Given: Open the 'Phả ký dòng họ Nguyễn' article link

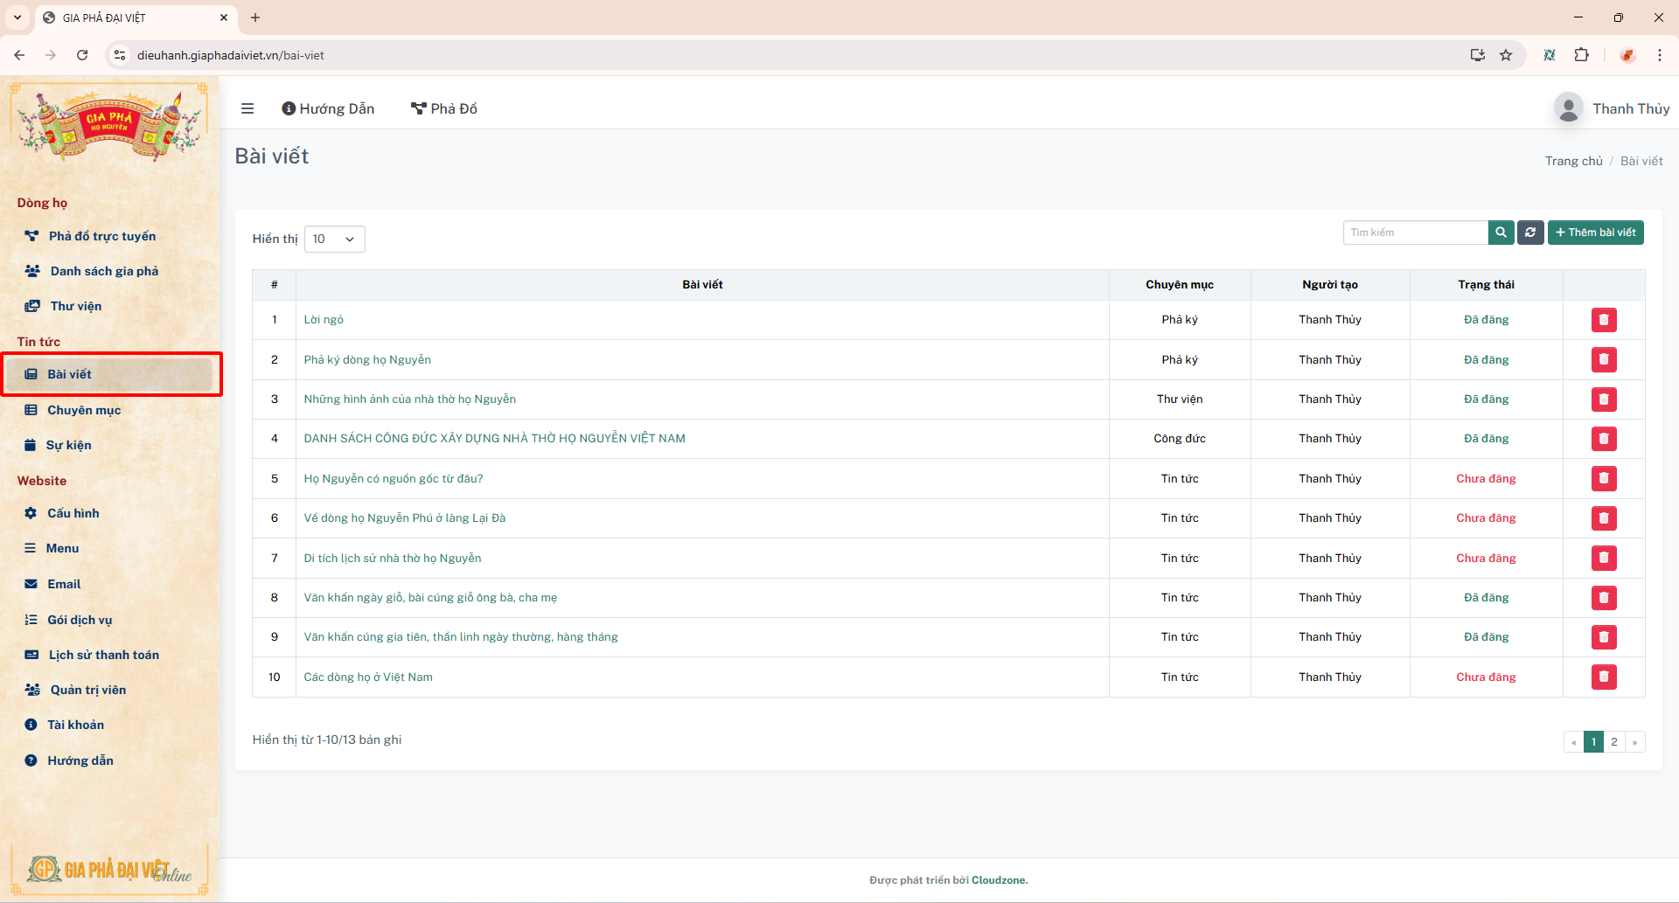Looking at the screenshot, I should [367, 359].
